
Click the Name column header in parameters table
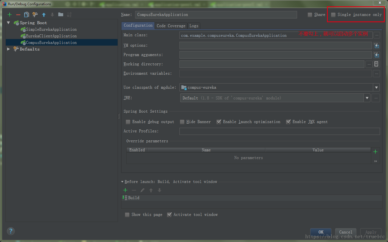pos(206,150)
